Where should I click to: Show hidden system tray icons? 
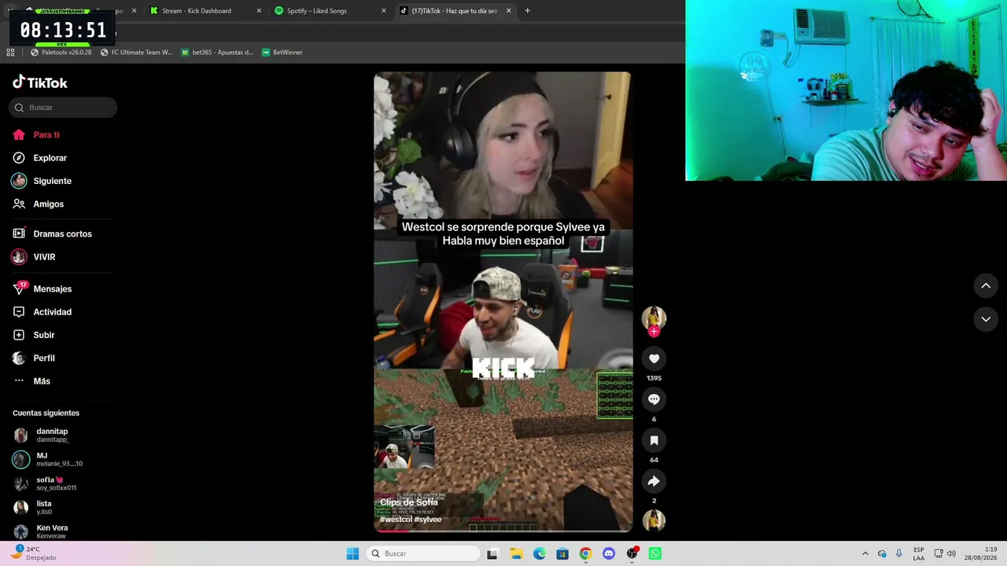[865, 553]
